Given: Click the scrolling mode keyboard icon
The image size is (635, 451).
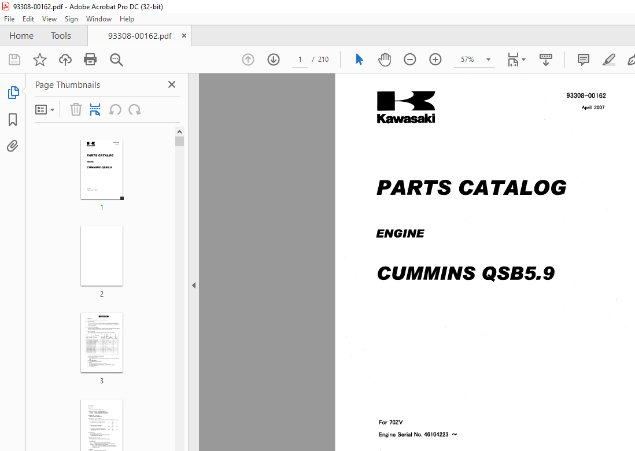Looking at the screenshot, I should pyautogui.click(x=546, y=60).
